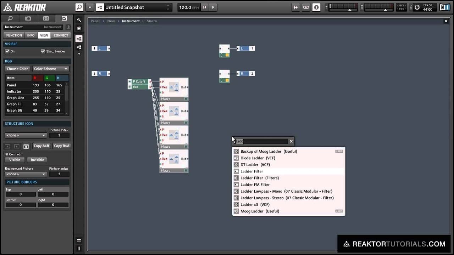Open the camera snapshots tab in sidebar
The image size is (454, 255).
28,18
